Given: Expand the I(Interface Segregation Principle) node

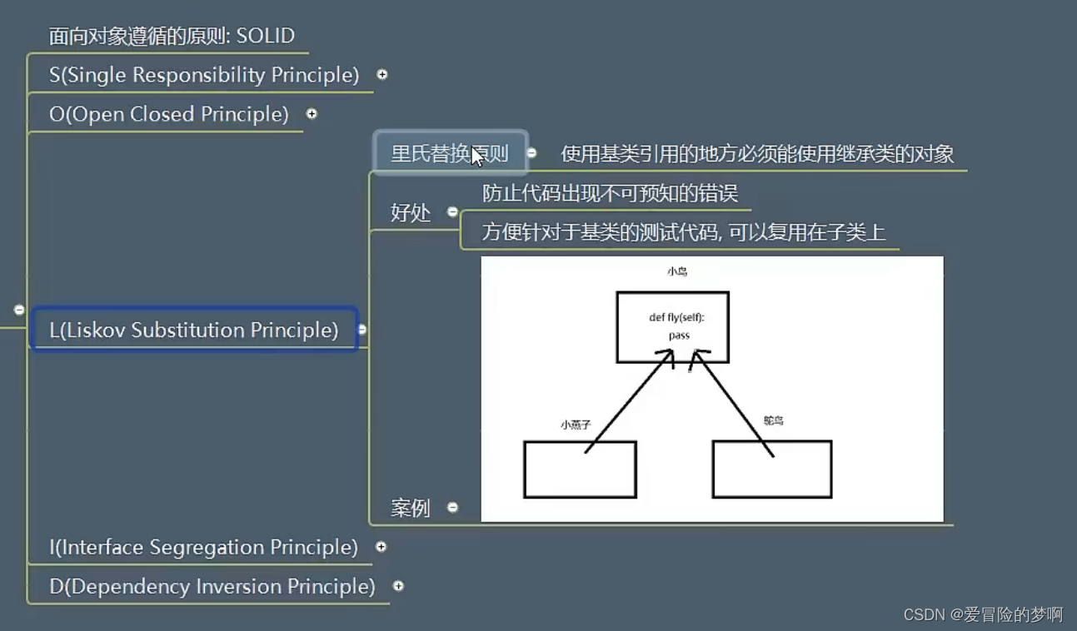Looking at the screenshot, I should 381,547.
